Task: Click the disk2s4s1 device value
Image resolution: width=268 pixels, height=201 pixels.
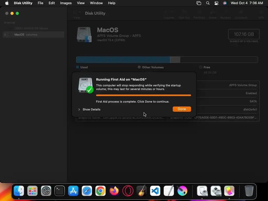Action: 250,109
